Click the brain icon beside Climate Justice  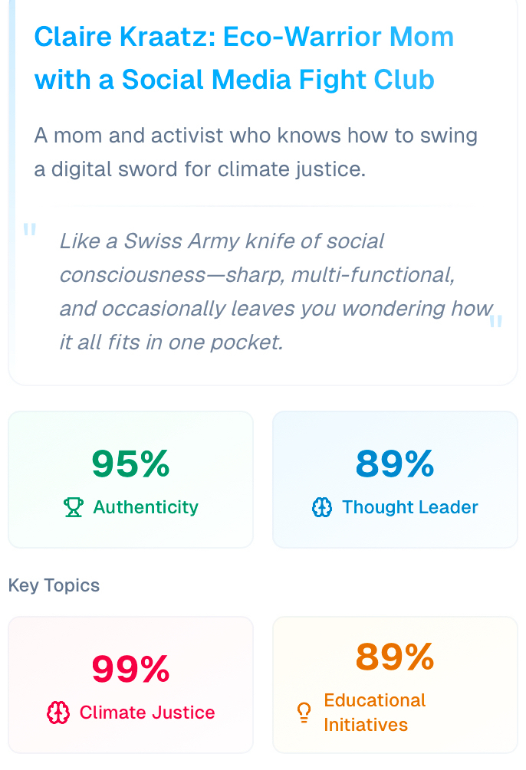[58, 713]
